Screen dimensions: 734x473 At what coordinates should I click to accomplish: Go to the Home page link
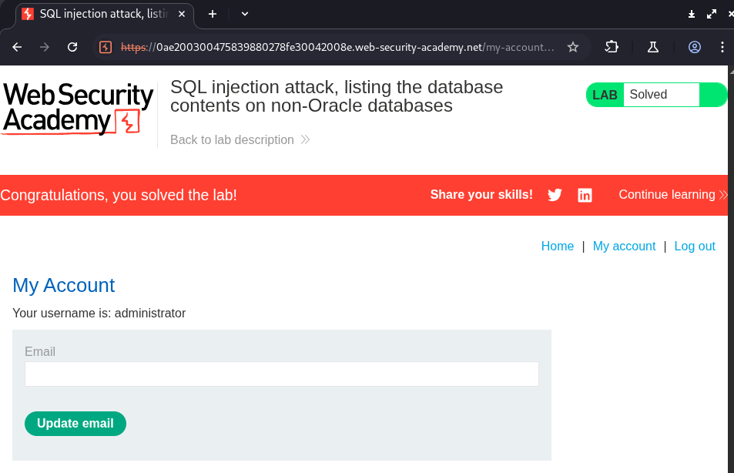coord(557,246)
